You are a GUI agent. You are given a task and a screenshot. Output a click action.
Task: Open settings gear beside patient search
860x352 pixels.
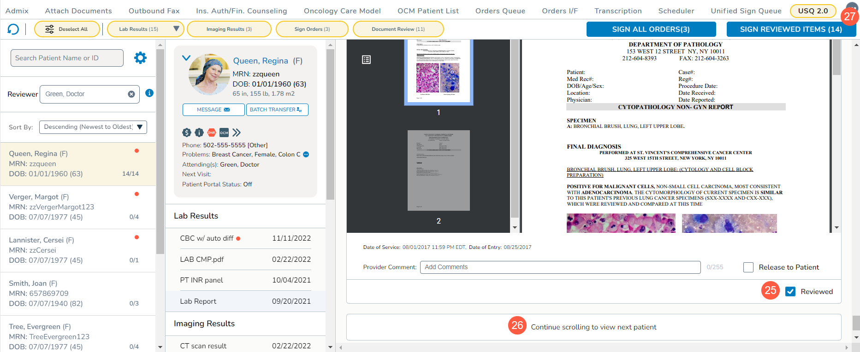pyautogui.click(x=140, y=58)
